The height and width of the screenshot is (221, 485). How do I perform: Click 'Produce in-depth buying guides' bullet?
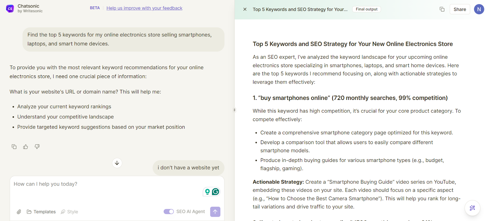click(x=352, y=164)
